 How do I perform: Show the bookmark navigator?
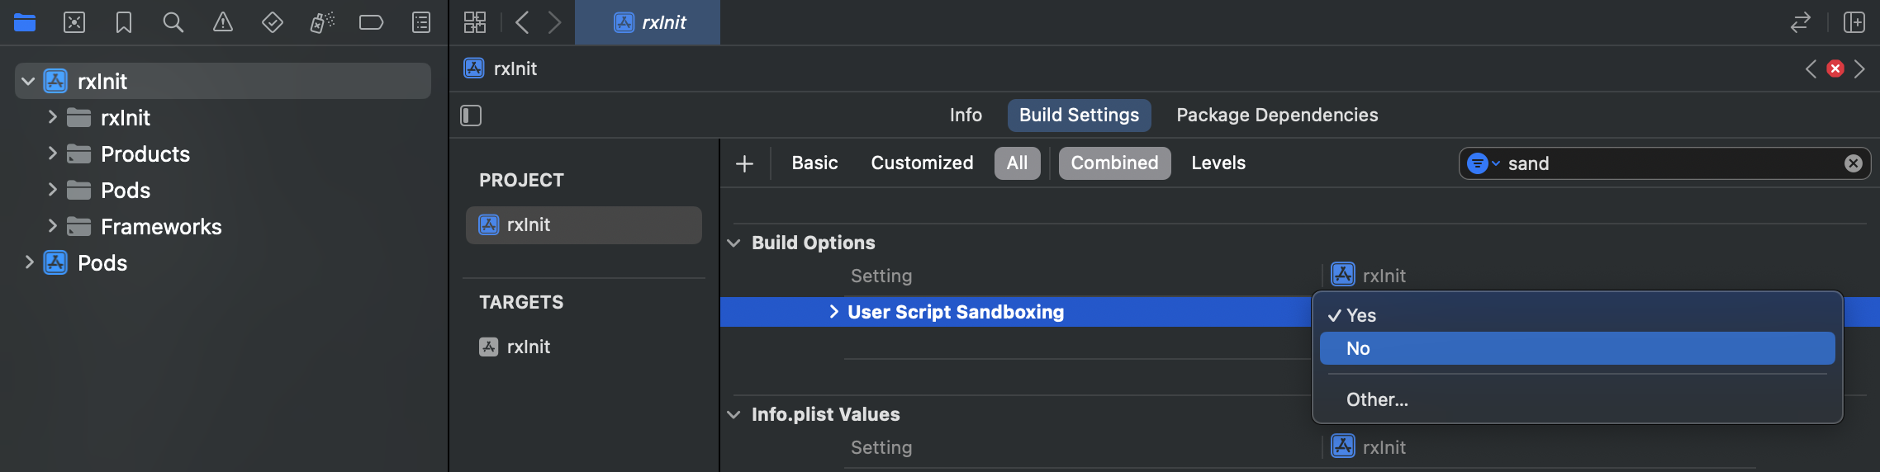(124, 22)
